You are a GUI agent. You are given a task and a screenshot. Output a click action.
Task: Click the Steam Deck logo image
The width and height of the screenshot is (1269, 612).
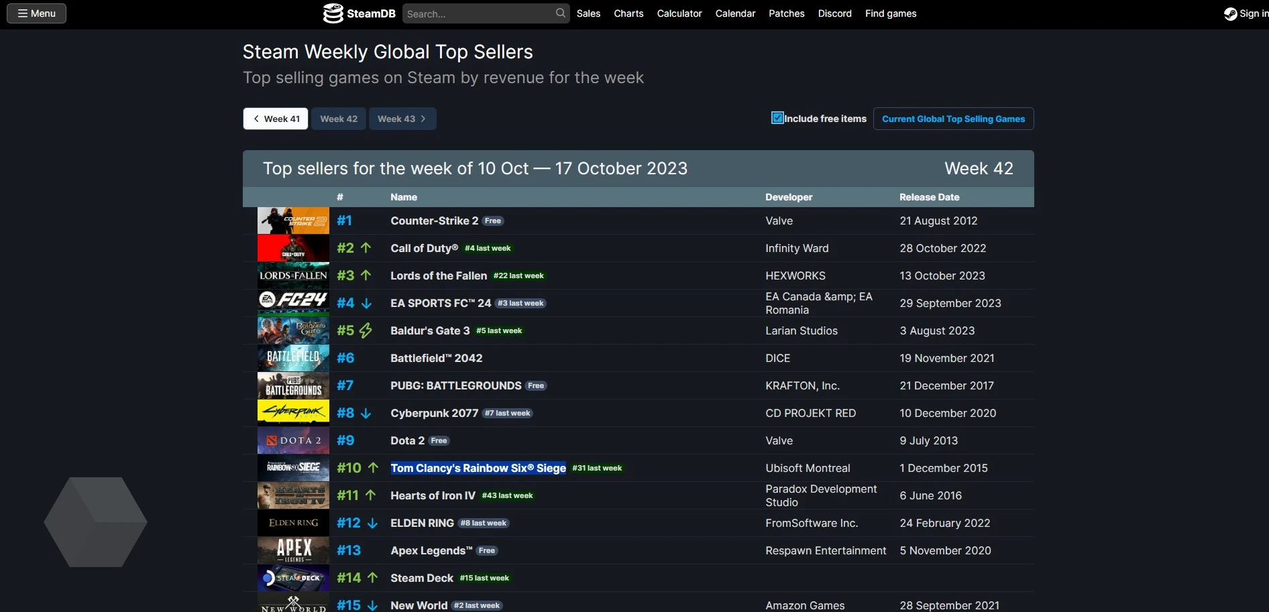click(x=293, y=578)
